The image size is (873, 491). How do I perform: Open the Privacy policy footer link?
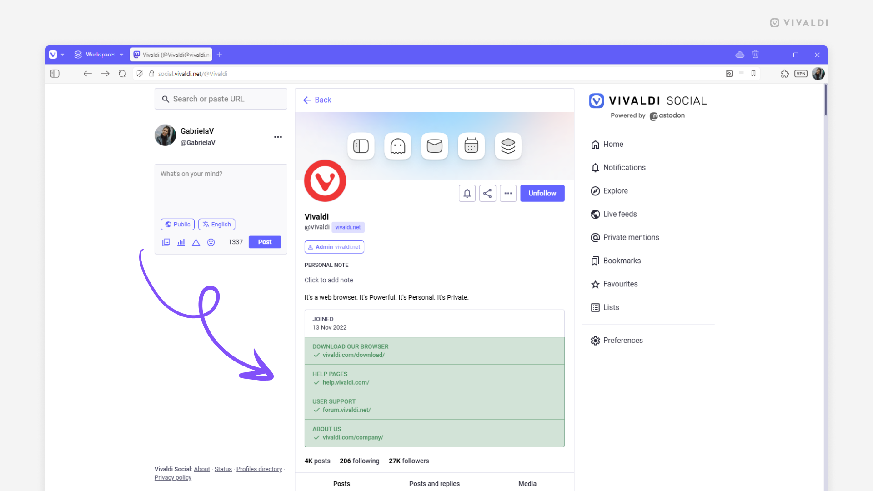pyautogui.click(x=173, y=477)
